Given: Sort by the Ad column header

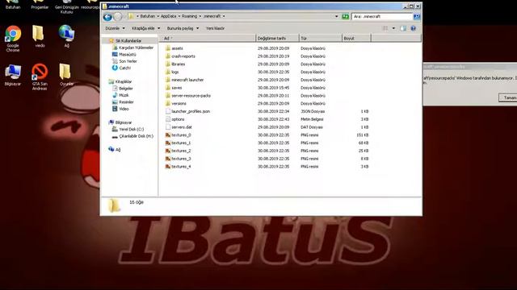Looking at the screenshot, I should (207, 39).
